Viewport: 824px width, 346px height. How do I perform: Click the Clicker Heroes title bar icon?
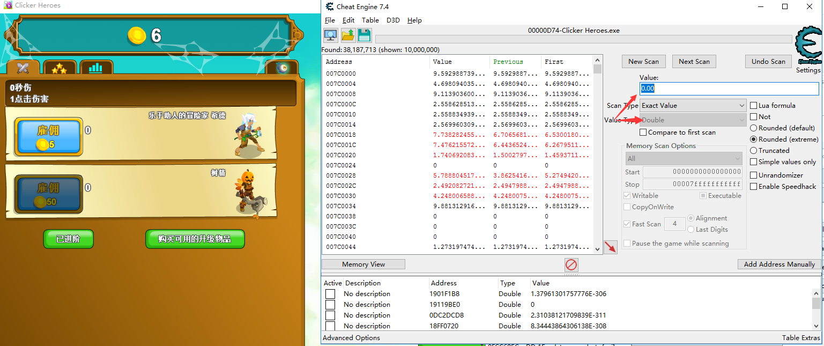(8, 5)
